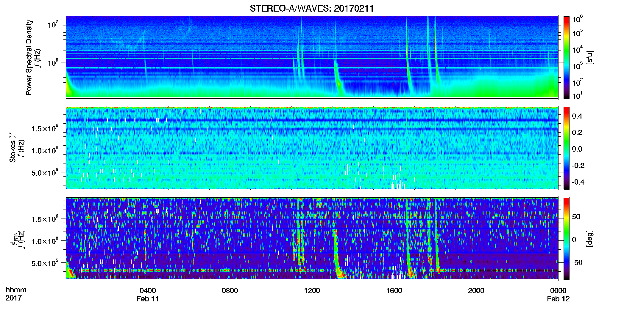Click the 10^7 frequency tick of the top panel
624x321 pixels.
click(53, 24)
